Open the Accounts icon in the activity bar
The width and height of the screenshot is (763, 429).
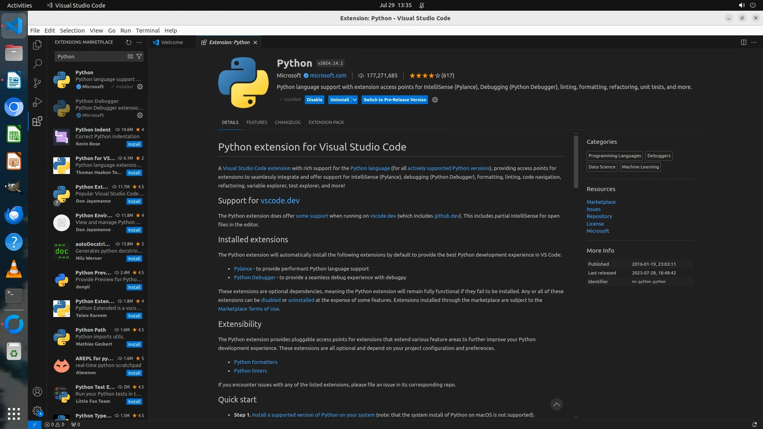point(37,392)
